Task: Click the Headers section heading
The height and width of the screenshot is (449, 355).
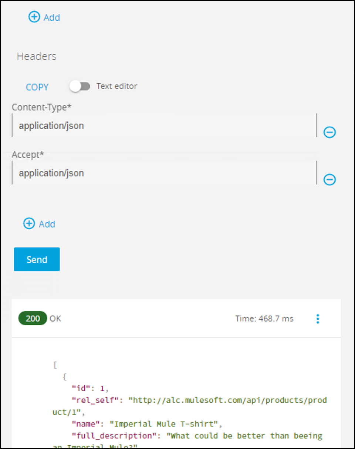Action: coord(37,56)
